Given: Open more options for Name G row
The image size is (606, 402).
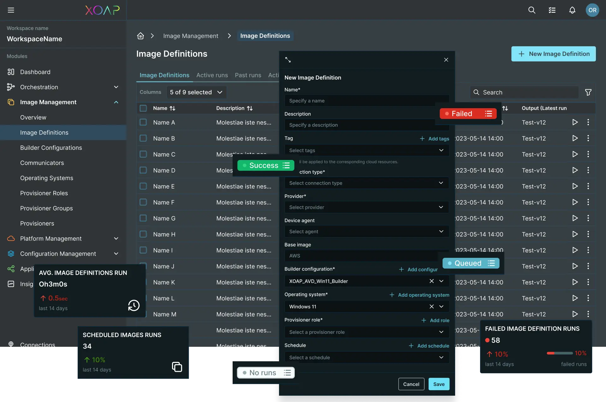Looking at the screenshot, I should pyautogui.click(x=588, y=218).
